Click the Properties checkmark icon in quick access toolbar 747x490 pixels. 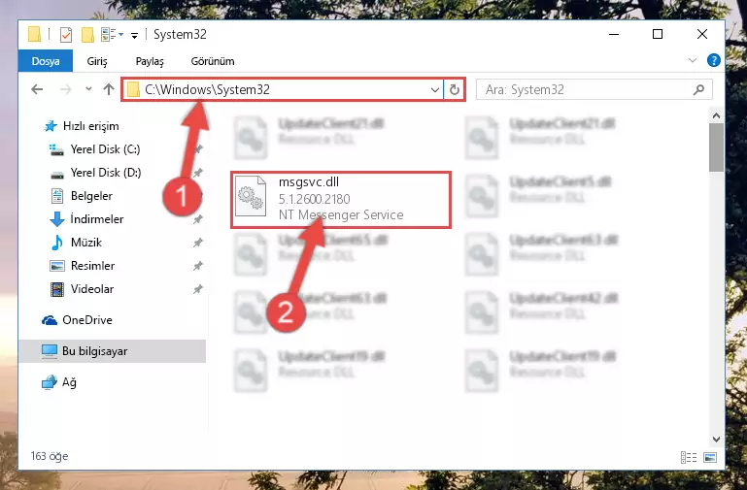[x=66, y=35]
